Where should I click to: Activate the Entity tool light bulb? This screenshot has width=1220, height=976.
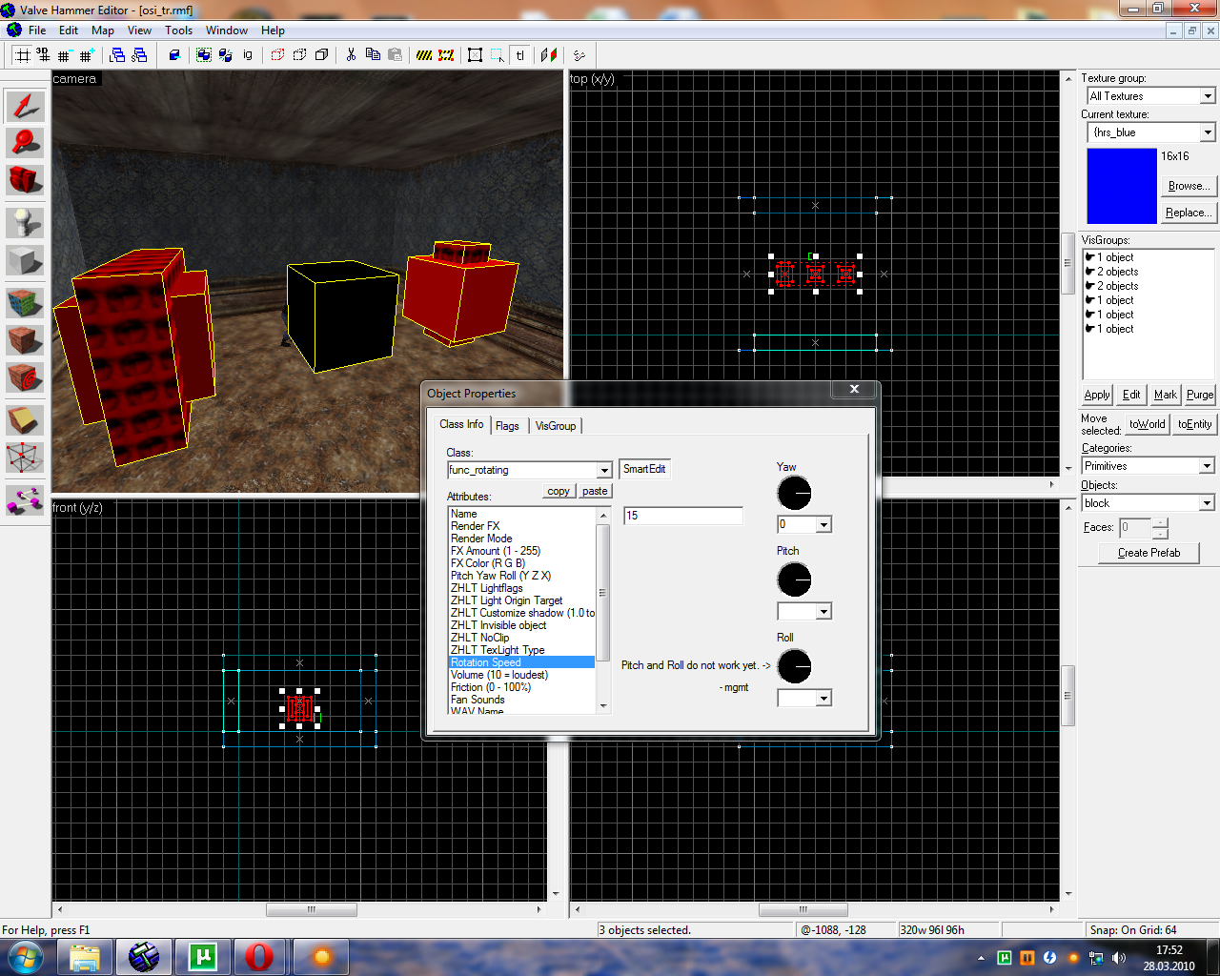25,222
